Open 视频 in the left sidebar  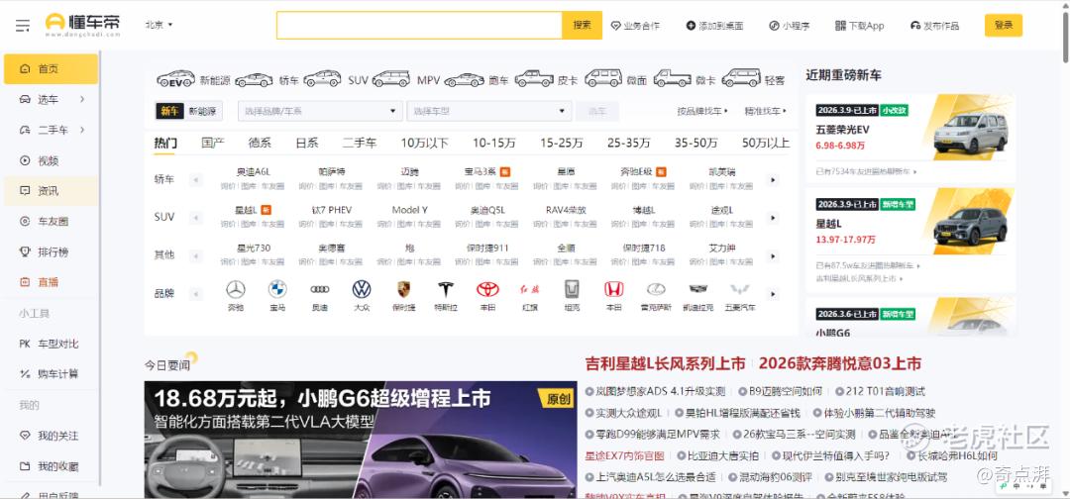point(51,160)
